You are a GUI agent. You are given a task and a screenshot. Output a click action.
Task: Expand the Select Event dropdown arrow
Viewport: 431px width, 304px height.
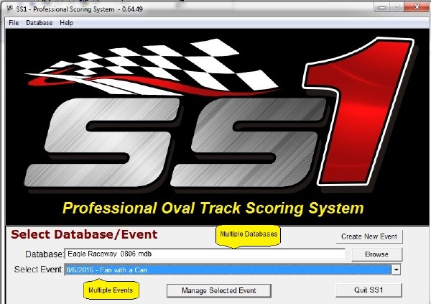click(x=396, y=270)
